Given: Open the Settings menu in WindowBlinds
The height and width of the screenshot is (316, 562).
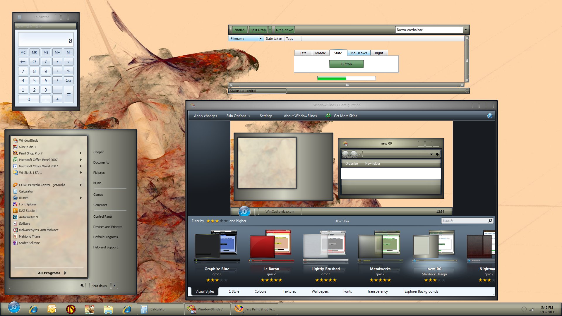Looking at the screenshot, I should [x=266, y=116].
